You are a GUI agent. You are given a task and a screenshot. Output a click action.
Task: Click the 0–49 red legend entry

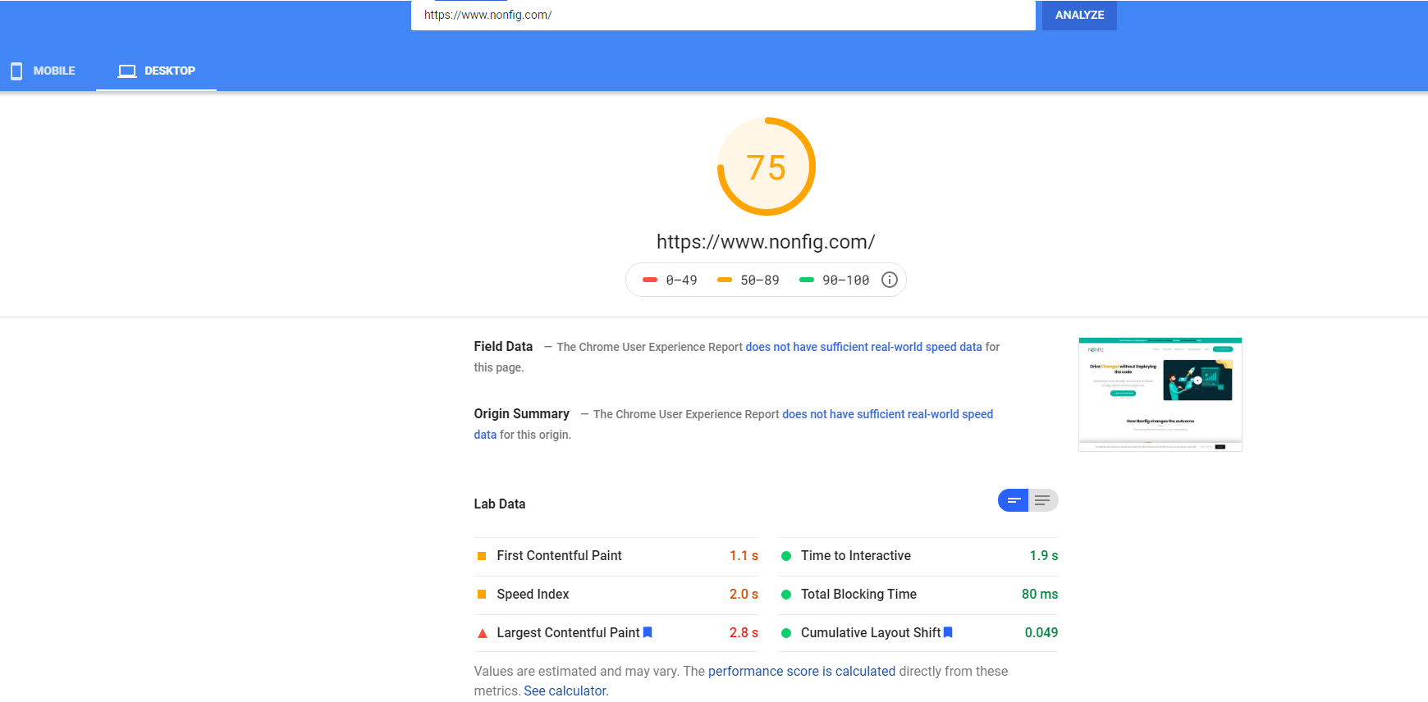[x=670, y=280]
